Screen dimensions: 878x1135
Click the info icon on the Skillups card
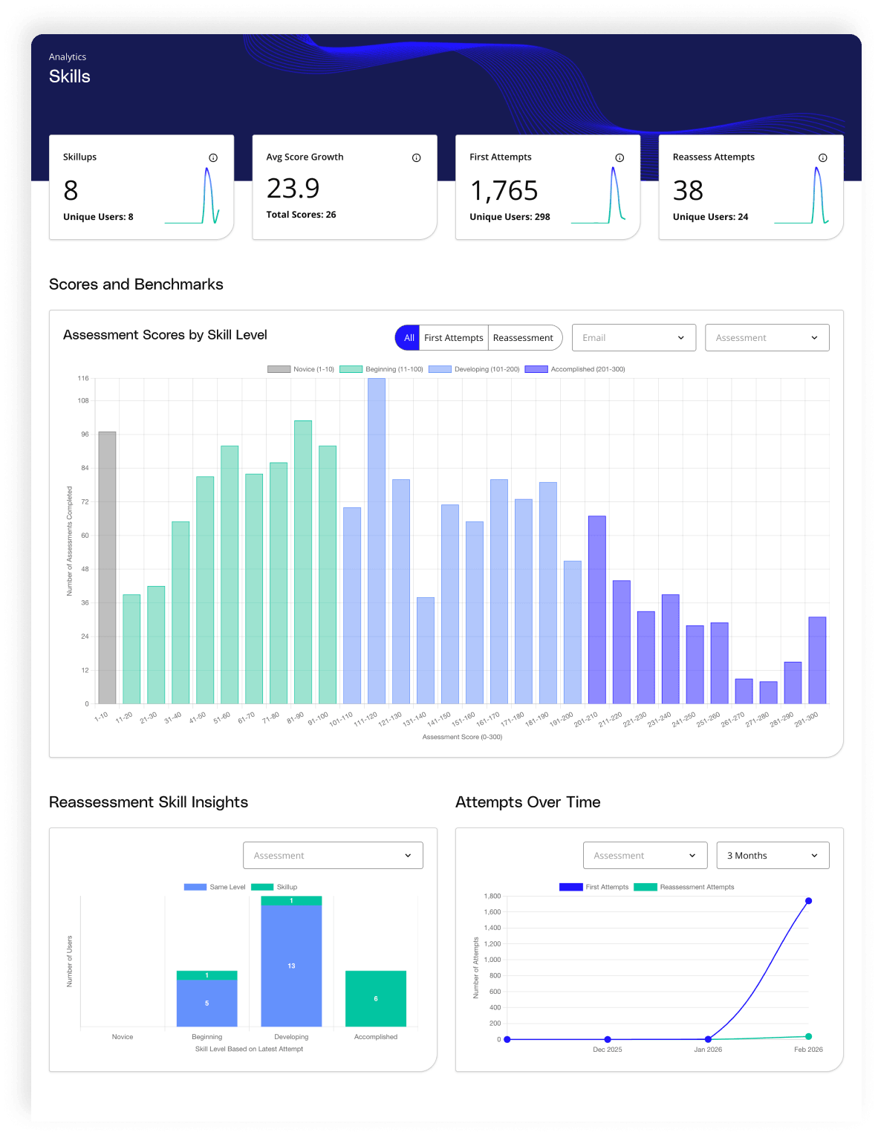213,157
